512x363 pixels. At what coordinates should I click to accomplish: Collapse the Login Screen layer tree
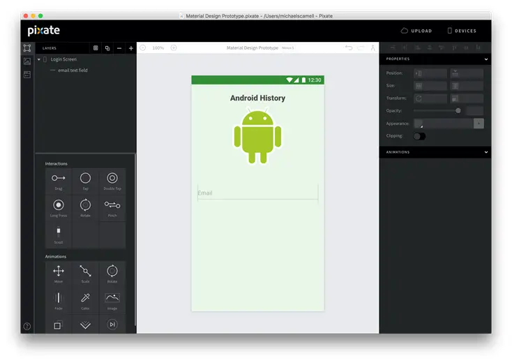click(39, 59)
